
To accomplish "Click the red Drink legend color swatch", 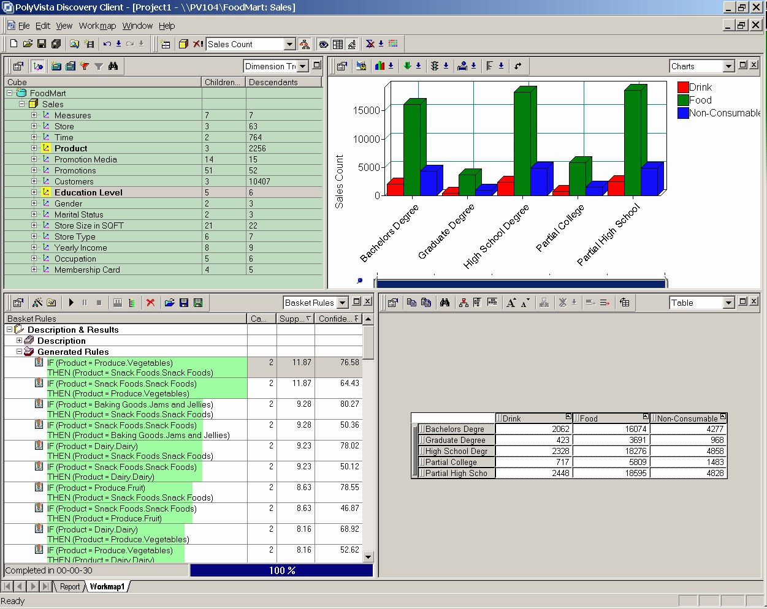I will pos(682,87).
